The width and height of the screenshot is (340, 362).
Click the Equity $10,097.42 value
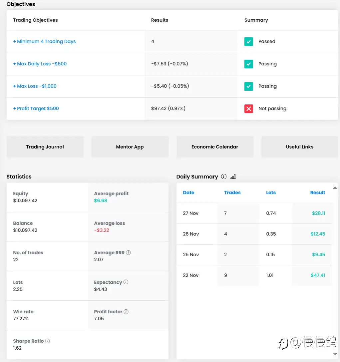pos(25,201)
